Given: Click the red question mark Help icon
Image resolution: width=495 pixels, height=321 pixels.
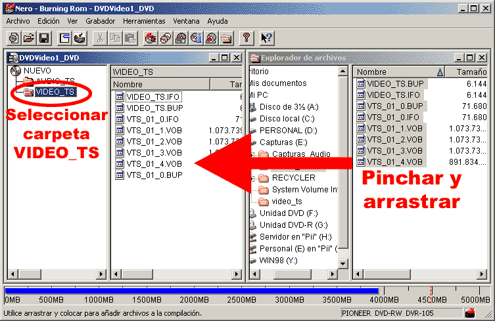Looking at the screenshot, I should 247,37.
